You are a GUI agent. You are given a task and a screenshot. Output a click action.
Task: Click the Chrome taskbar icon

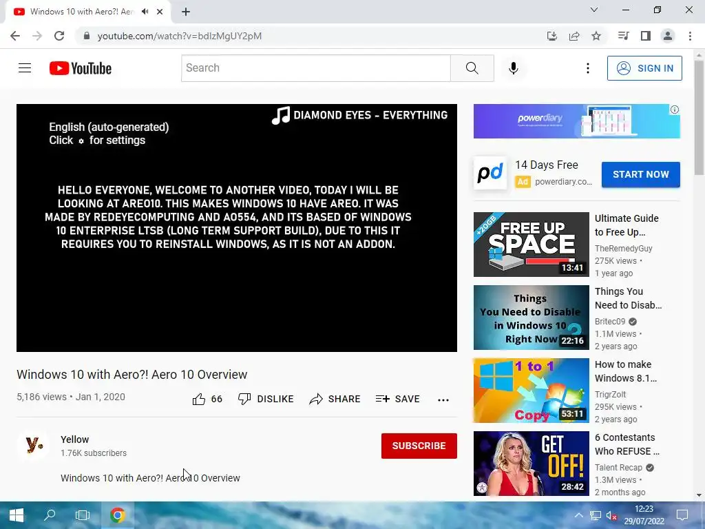[117, 515]
